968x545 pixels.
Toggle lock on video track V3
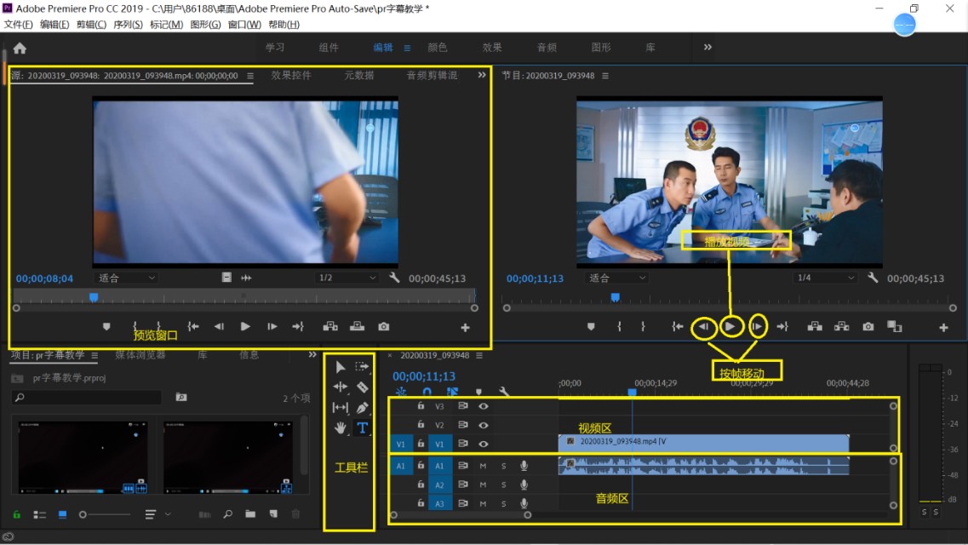(x=421, y=406)
